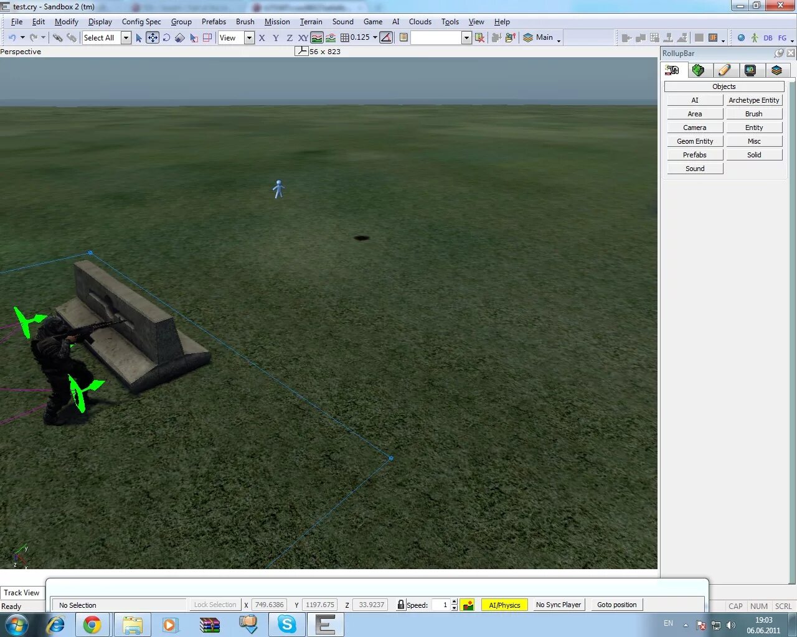Open the Main layer selector

coord(539,37)
